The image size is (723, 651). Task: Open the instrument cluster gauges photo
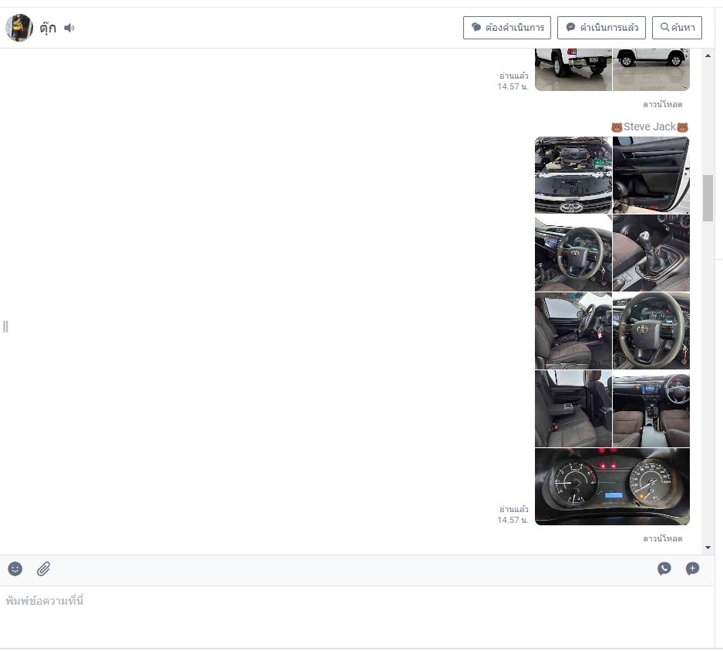(612, 487)
